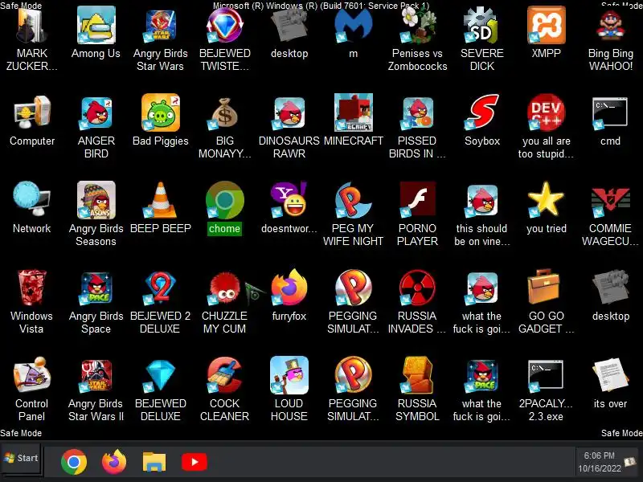Screen dimensions: 643x482
Task: Select the Network desktop icon
Action: (x=32, y=199)
